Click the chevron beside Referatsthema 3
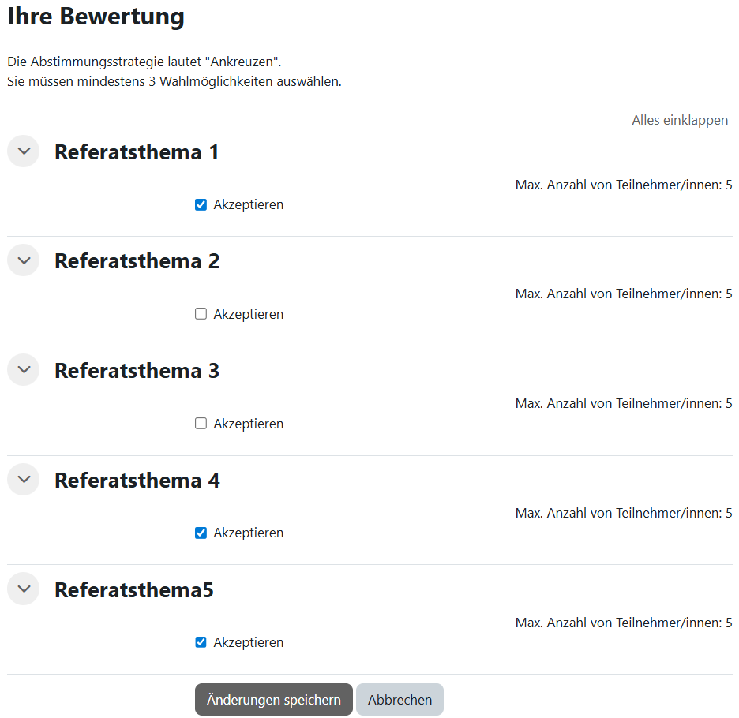 tap(24, 370)
